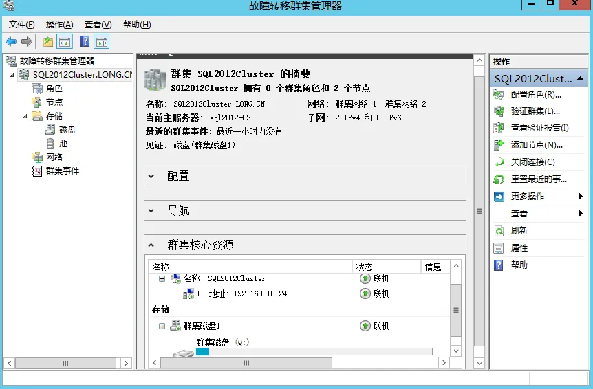Click the 更多操作 blue arrow icon
The width and height of the screenshot is (593, 389).
499,197
